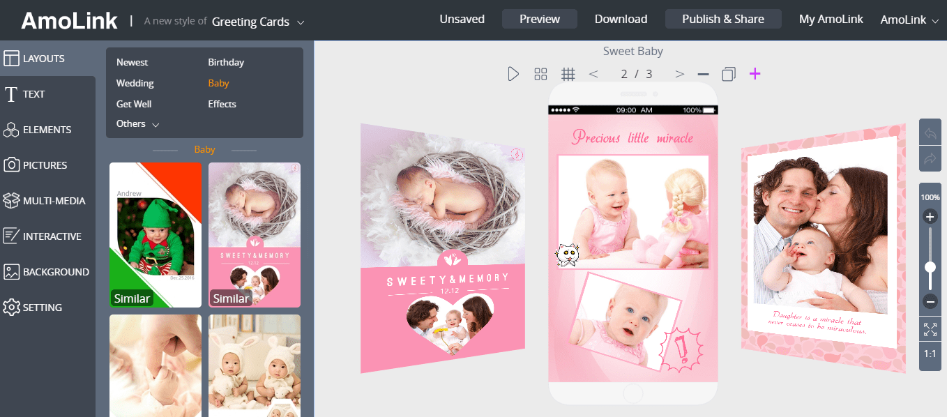Click the 2 / 3 page indicator
Screen dimensions: 947x417
pos(636,74)
